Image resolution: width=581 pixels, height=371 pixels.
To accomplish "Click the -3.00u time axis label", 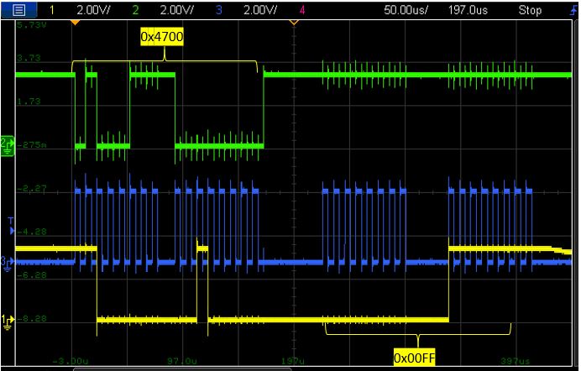I will point(71,361).
